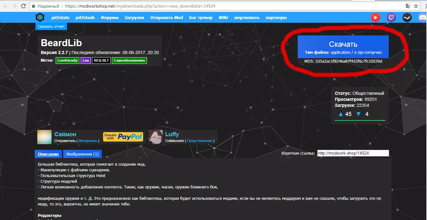The width and height of the screenshot is (427, 220).
Task: Open the Discord icon in the header
Action: point(423,18)
